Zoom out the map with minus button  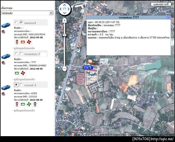(64, 69)
